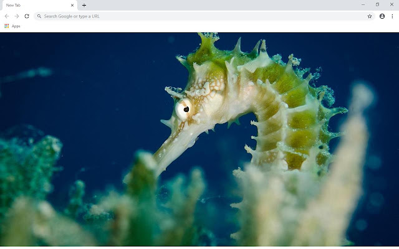The width and height of the screenshot is (399, 249).
Task: Open the Chrome three-dot menu
Action: [x=392, y=16]
